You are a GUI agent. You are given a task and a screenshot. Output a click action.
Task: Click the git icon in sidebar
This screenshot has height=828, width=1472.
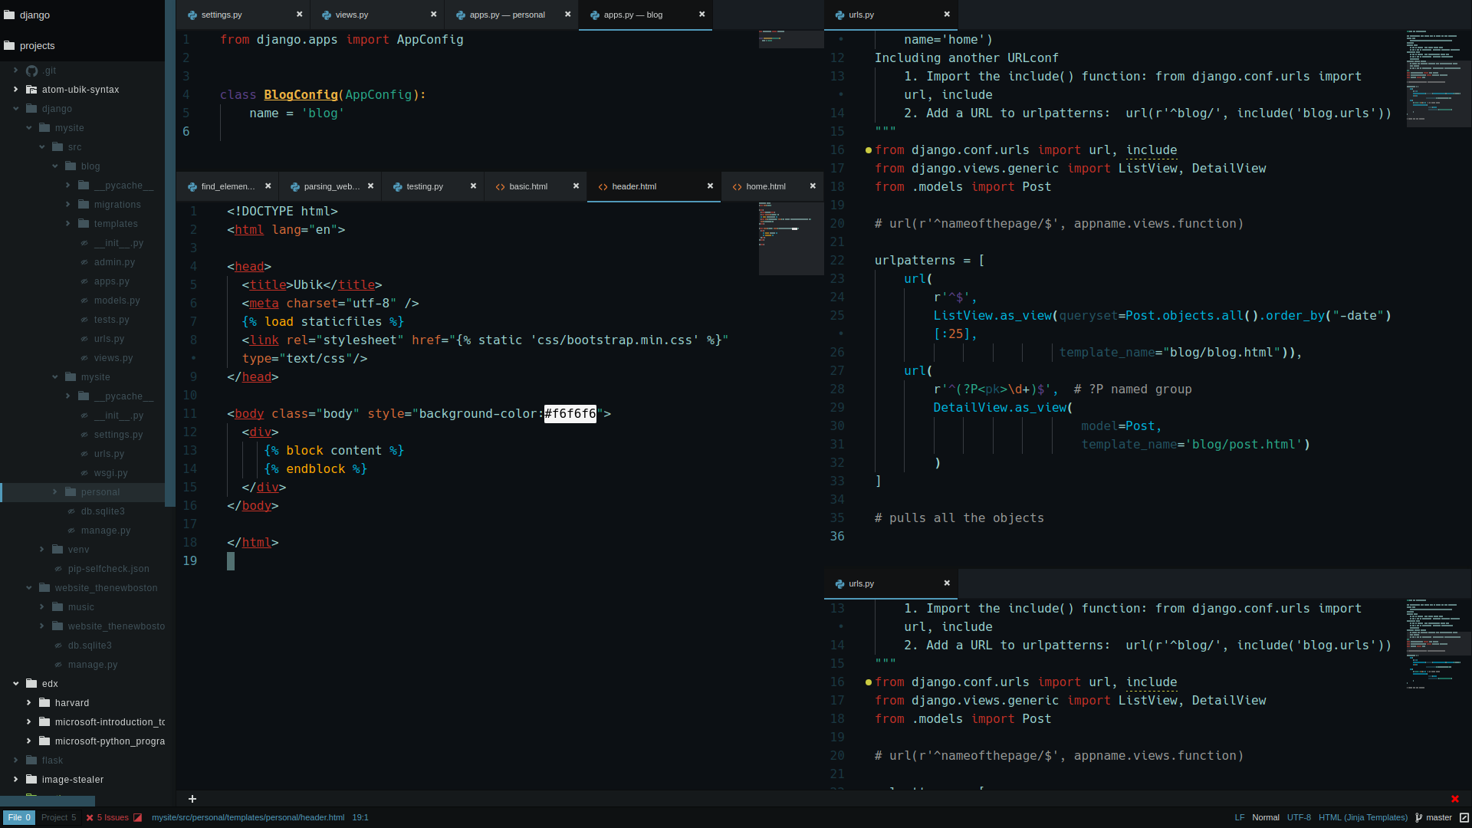click(32, 69)
